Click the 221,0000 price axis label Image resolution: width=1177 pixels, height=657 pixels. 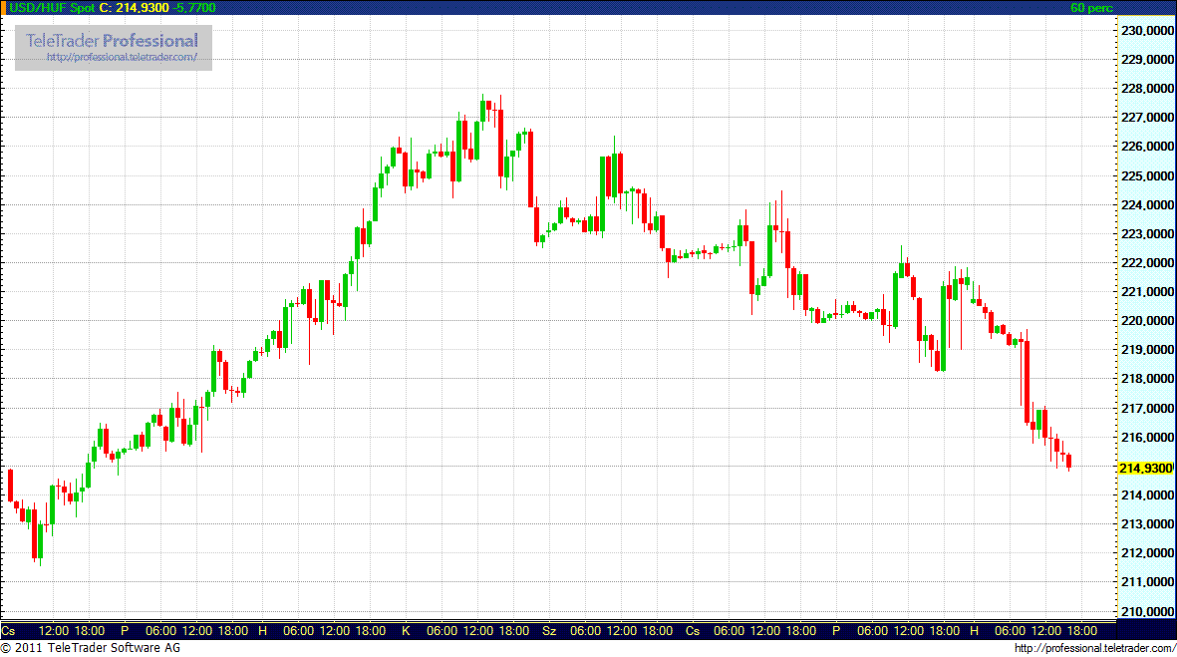[1147, 292]
